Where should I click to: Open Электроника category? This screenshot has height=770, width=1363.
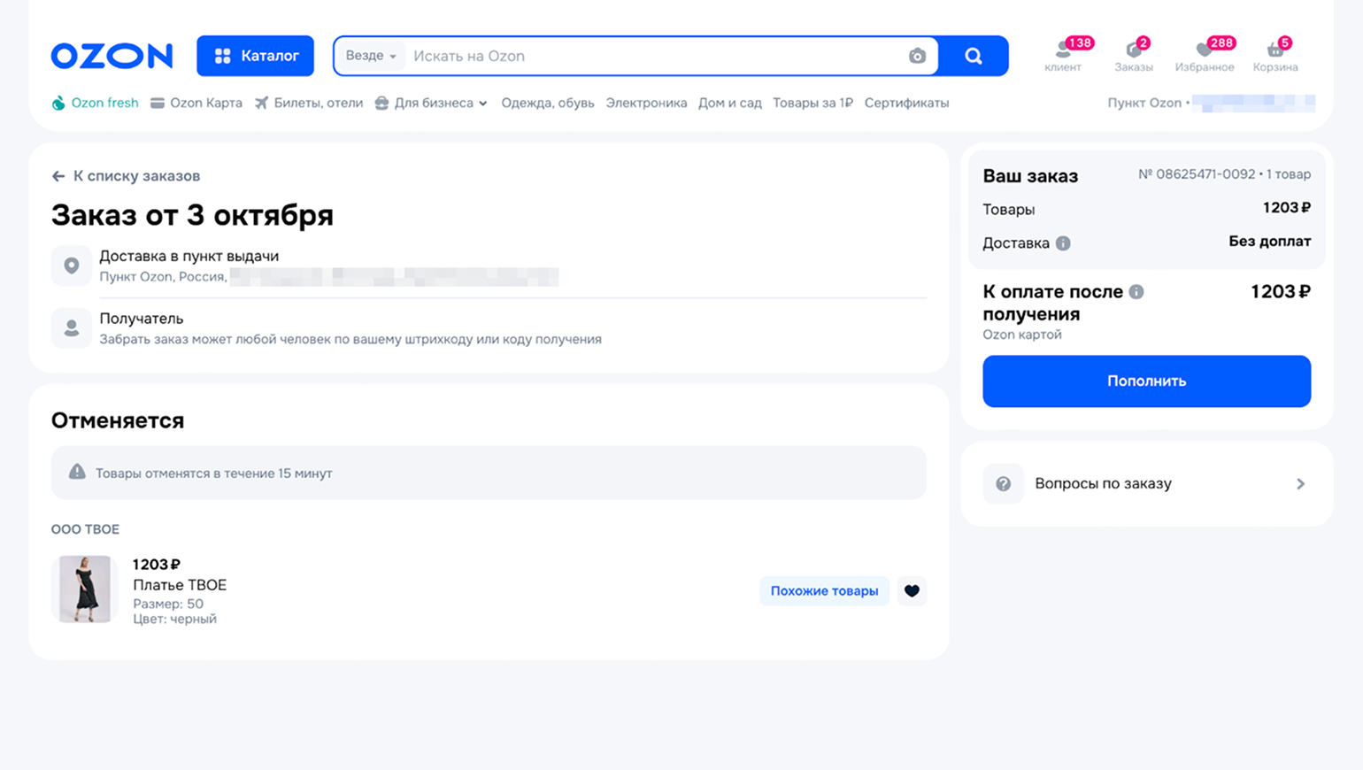[646, 104]
